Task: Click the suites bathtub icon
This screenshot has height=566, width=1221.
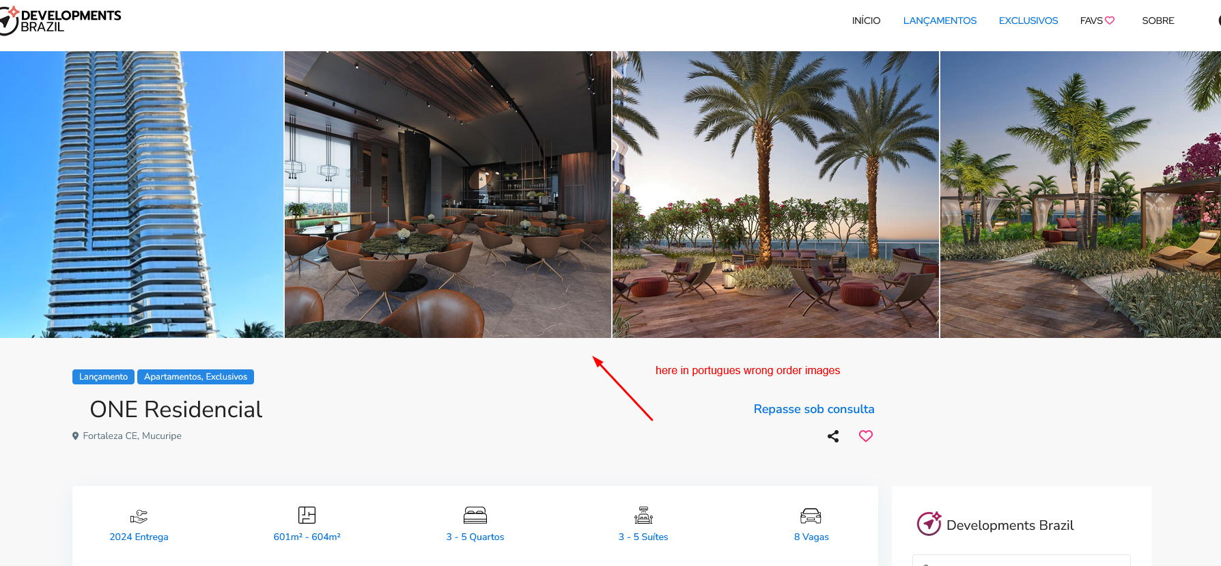Action: pyautogui.click(x=643, y=515)
